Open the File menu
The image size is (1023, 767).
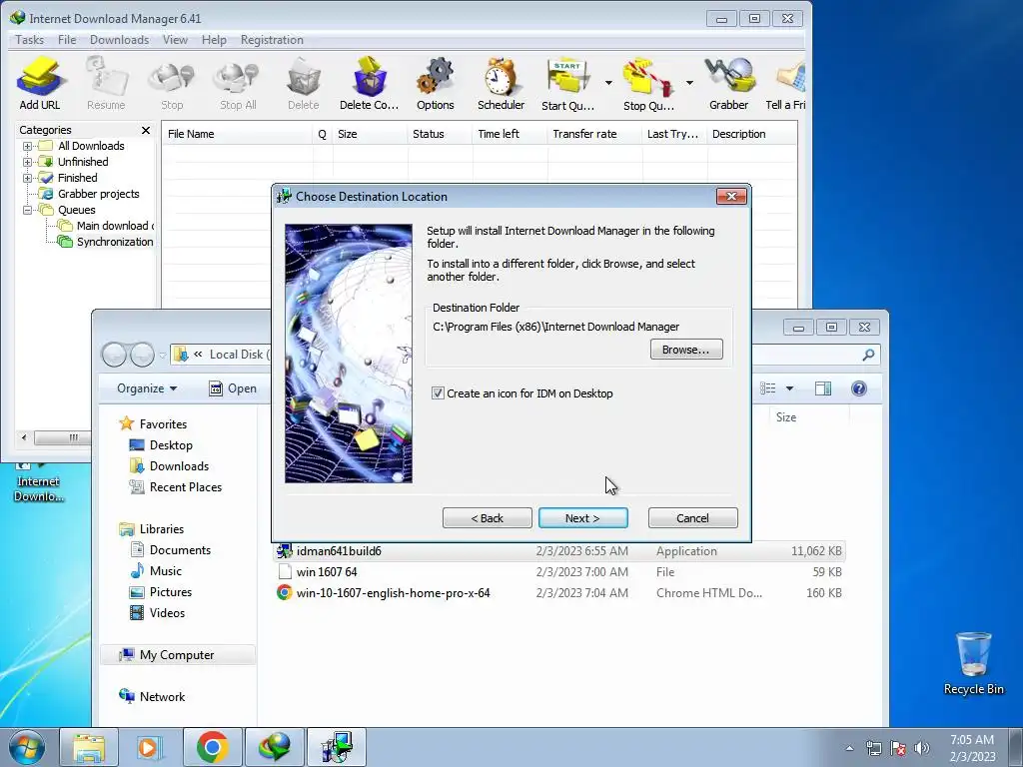coord(67,40)
